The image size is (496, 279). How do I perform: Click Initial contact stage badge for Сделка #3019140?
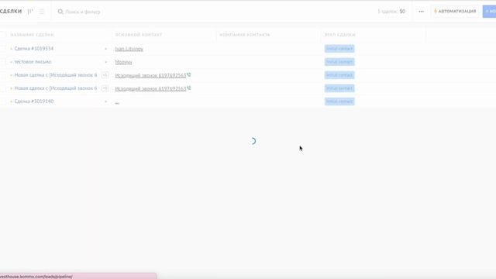point(339,102)
